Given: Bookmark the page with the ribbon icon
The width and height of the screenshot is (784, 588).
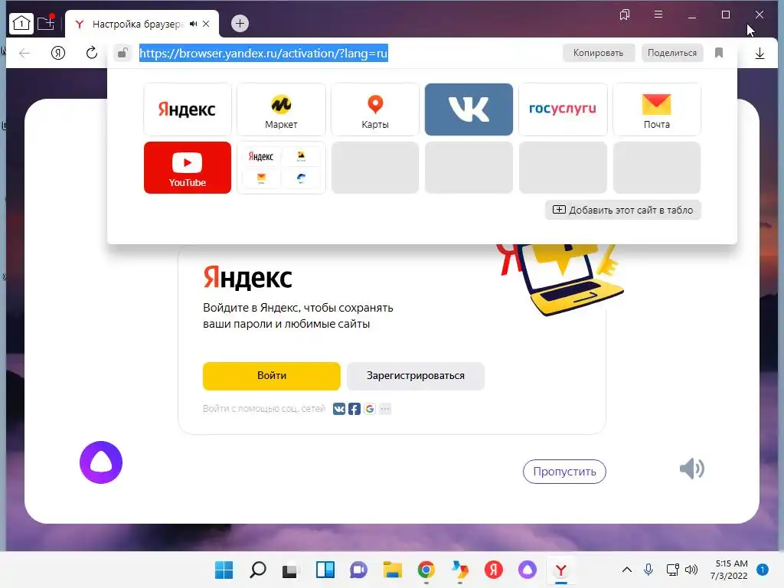Looking at the screenshot, I should click(719, 53).
